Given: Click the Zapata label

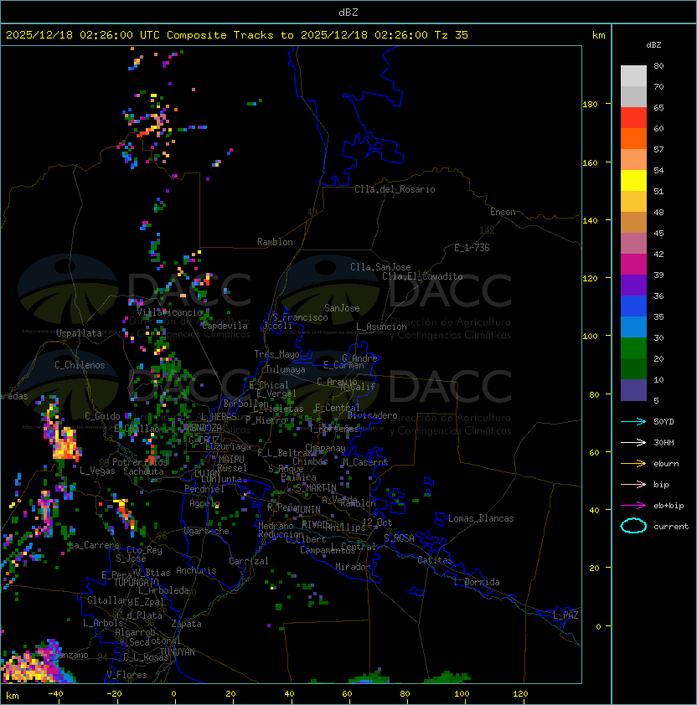Looking at the screenshot, I should pyautogui.click(x=186, y=624).
